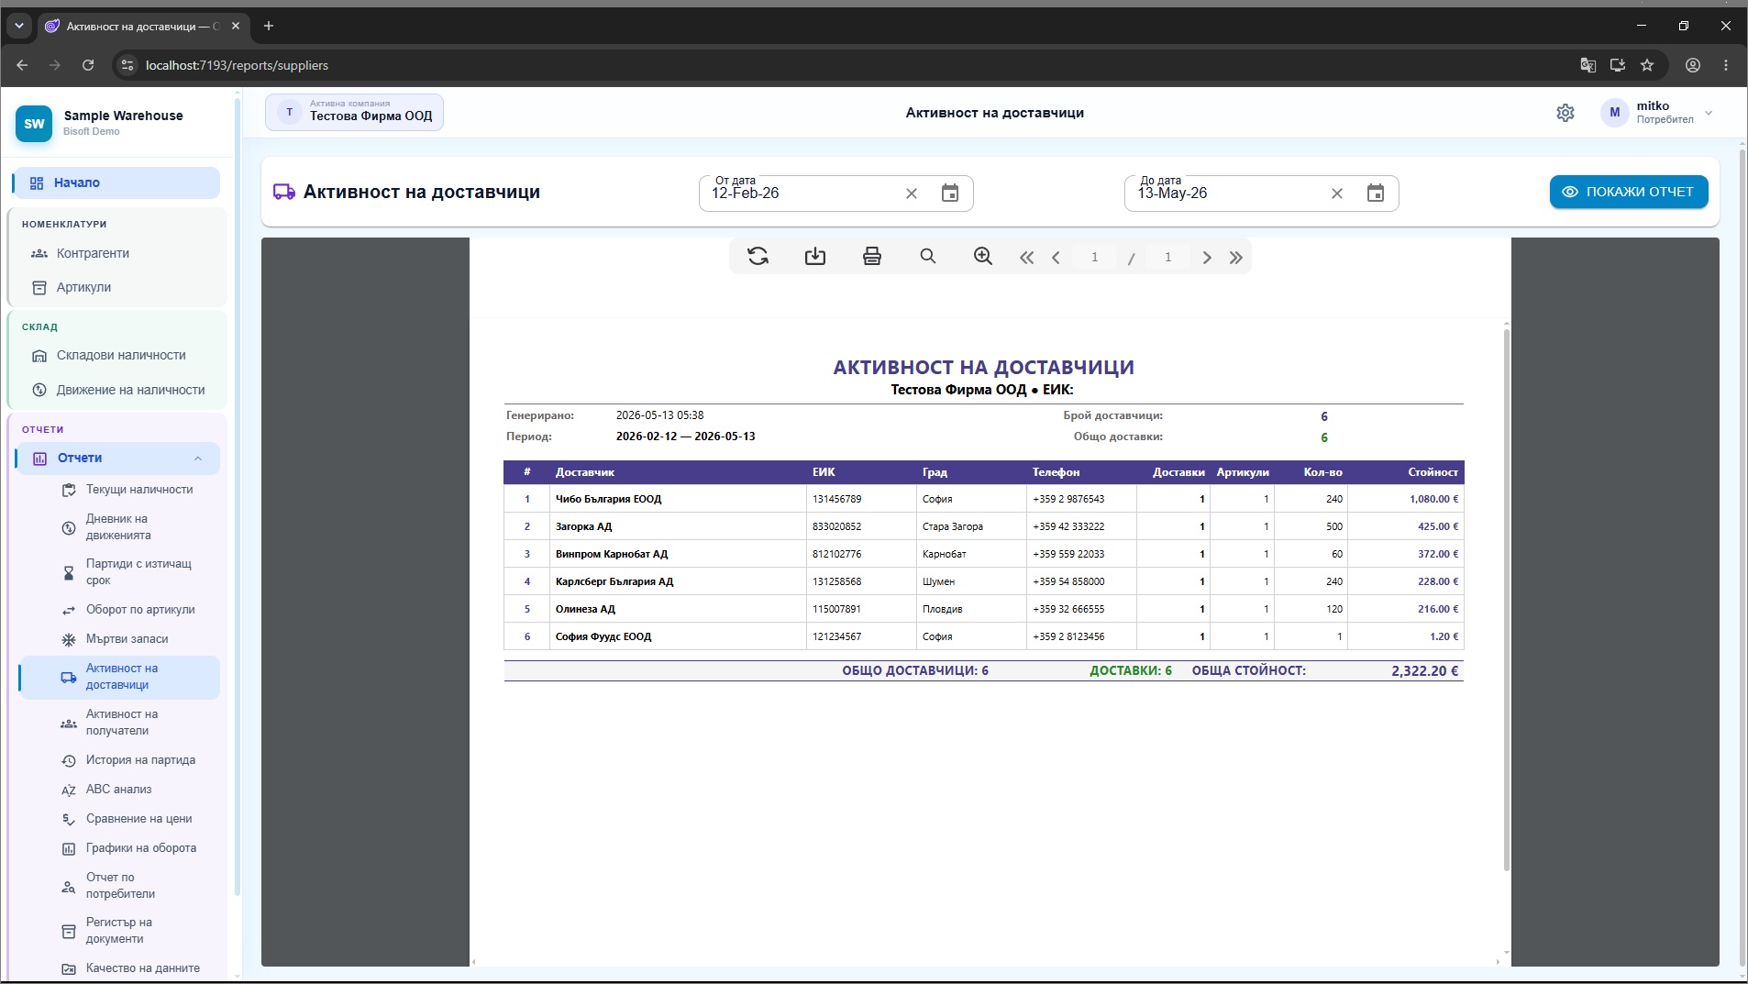The width and height of the screenshot is (1748, 984).
Task: Click supplier 'Чибо България ЕООД' in the table
Action: click(608, 499)
